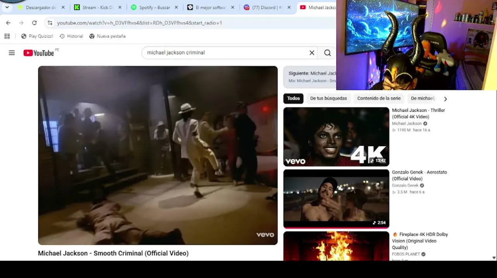Image resolution: width=497 pixels, height=278 pixels.
Task: Open the Nueva pestaña bookmark
Action: pyautogui.click(x=107, y=36)
